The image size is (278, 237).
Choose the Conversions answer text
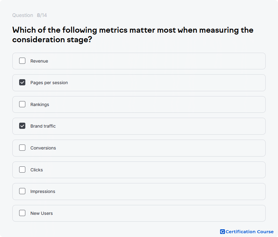click(43, 148)
